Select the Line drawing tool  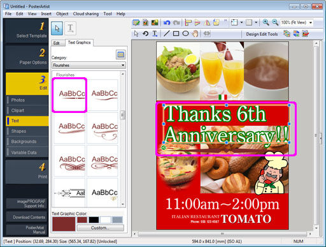coord(166,34)
